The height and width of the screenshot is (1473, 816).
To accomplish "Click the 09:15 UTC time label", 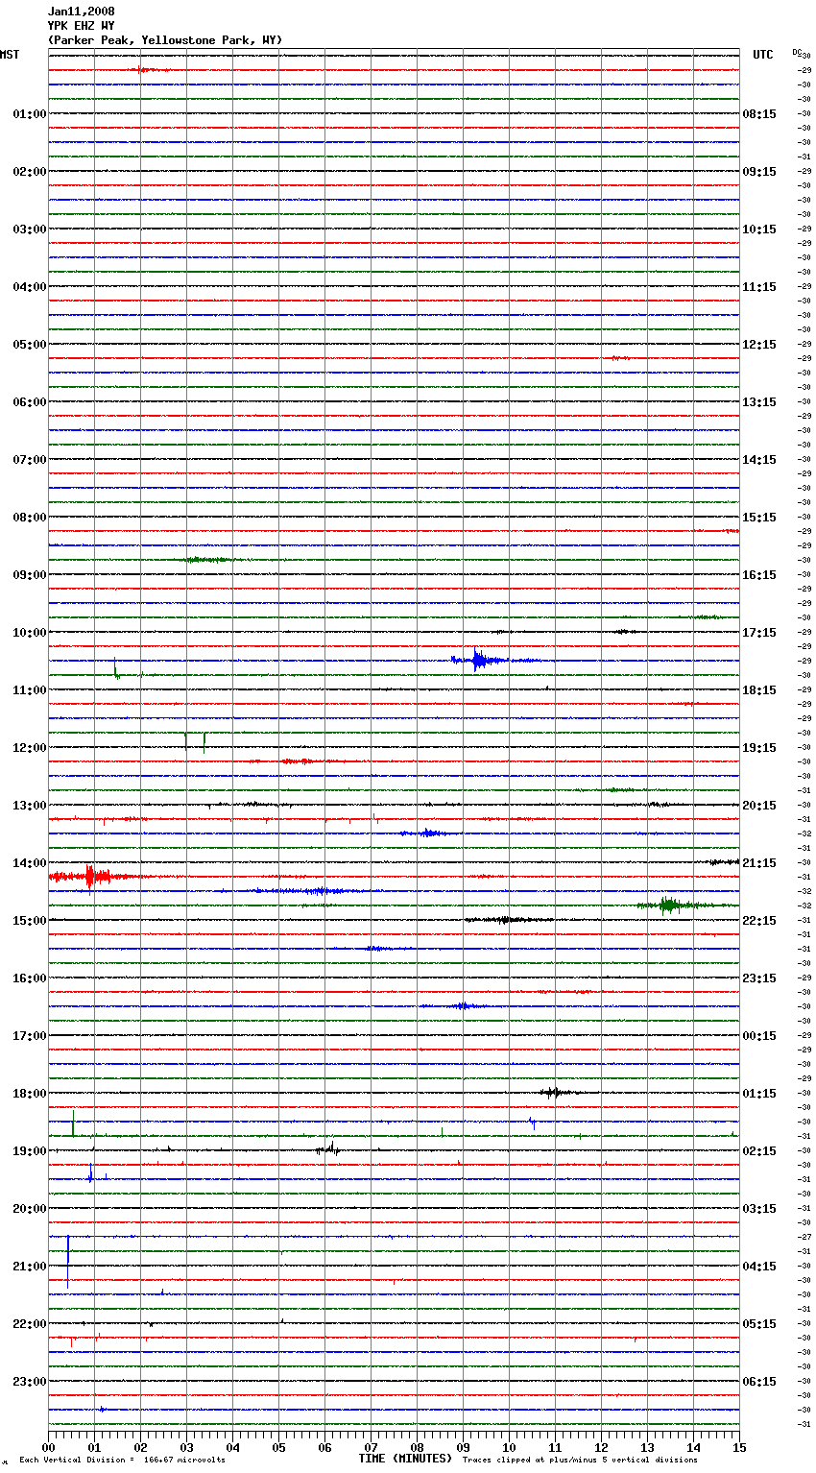I will click(759, 172).
